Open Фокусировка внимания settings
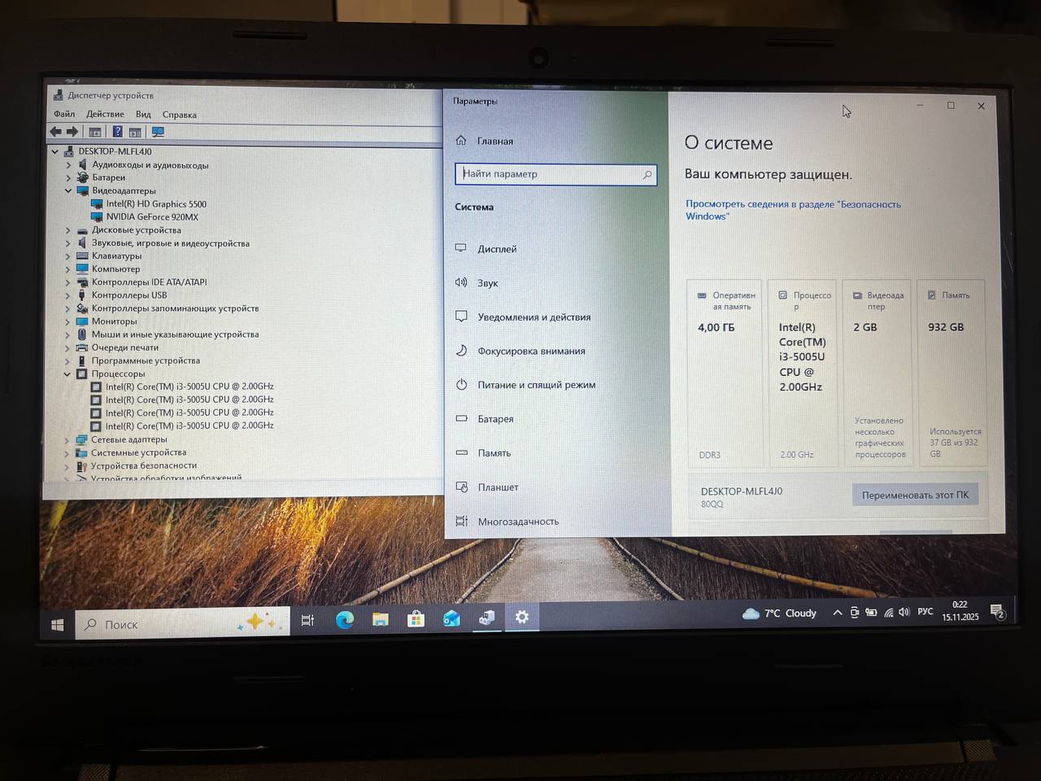1041x781 pixels. click(532, 351)
